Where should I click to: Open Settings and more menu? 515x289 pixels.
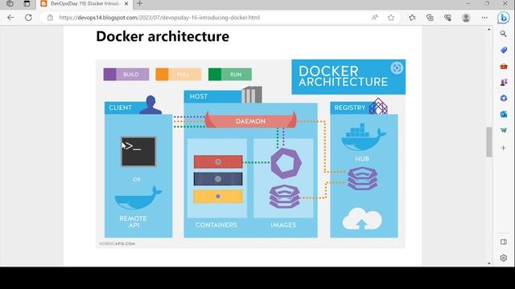[x=484, y=18]
